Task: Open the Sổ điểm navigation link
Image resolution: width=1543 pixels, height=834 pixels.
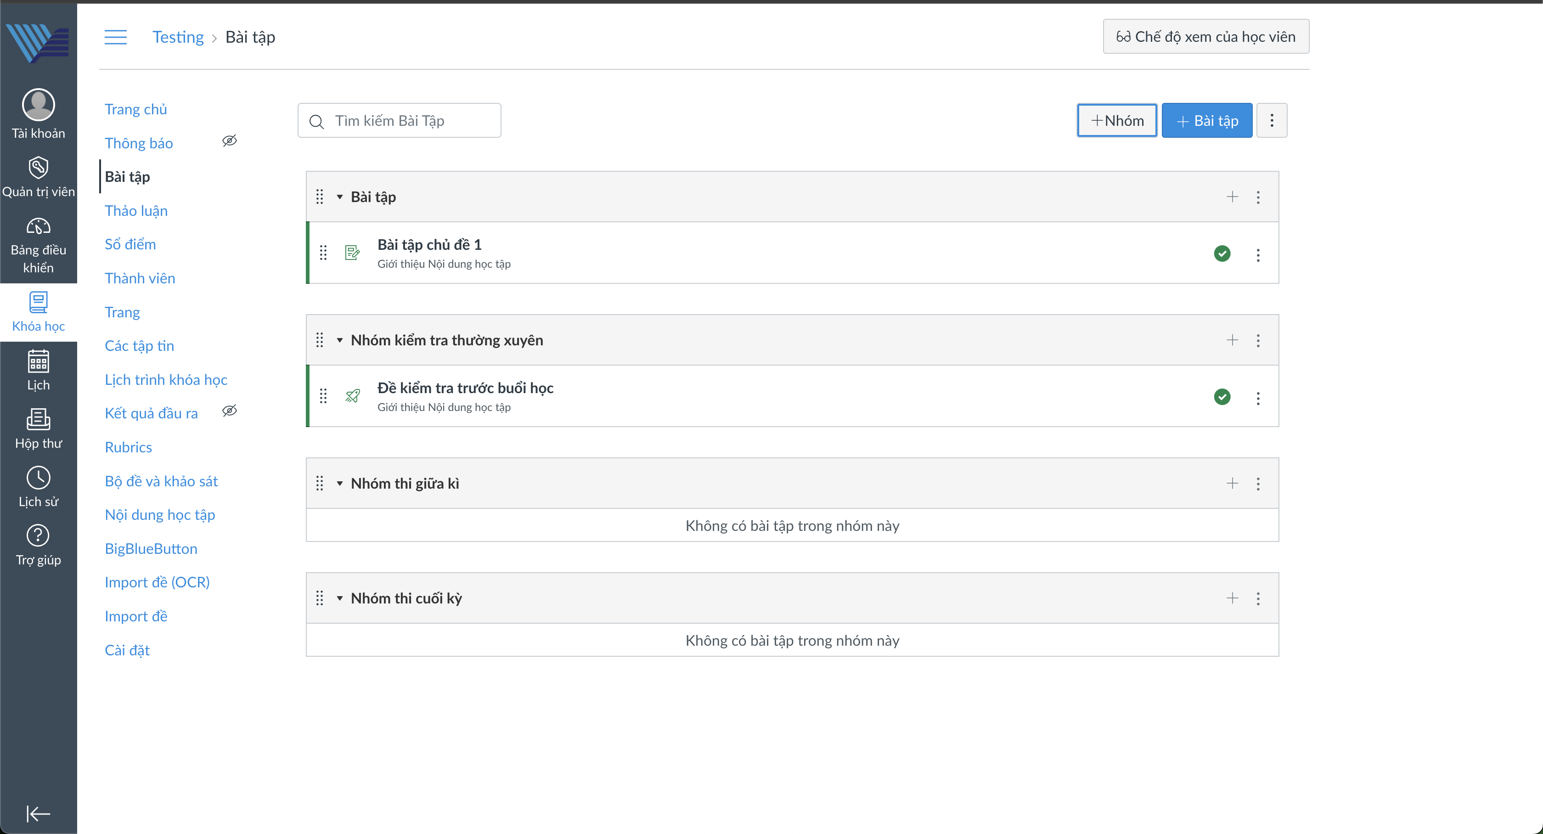Action: [130, 244]
